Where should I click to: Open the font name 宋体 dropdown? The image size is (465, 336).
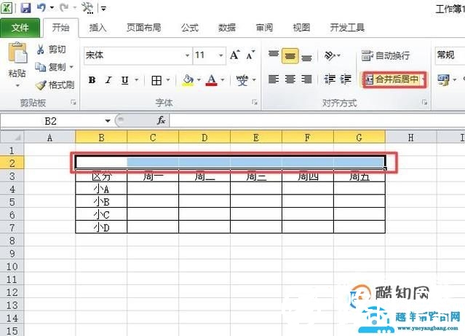[x=188, y=55]
